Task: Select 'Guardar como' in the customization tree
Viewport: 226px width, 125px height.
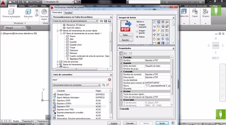Action: (76, 45)
